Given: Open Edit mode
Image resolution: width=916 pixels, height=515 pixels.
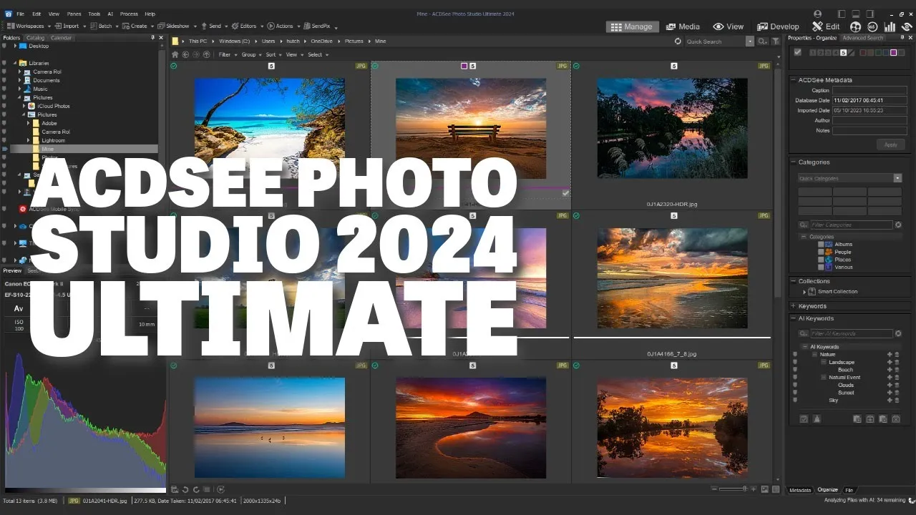Looking at the screenshot, I should point(826,26).
